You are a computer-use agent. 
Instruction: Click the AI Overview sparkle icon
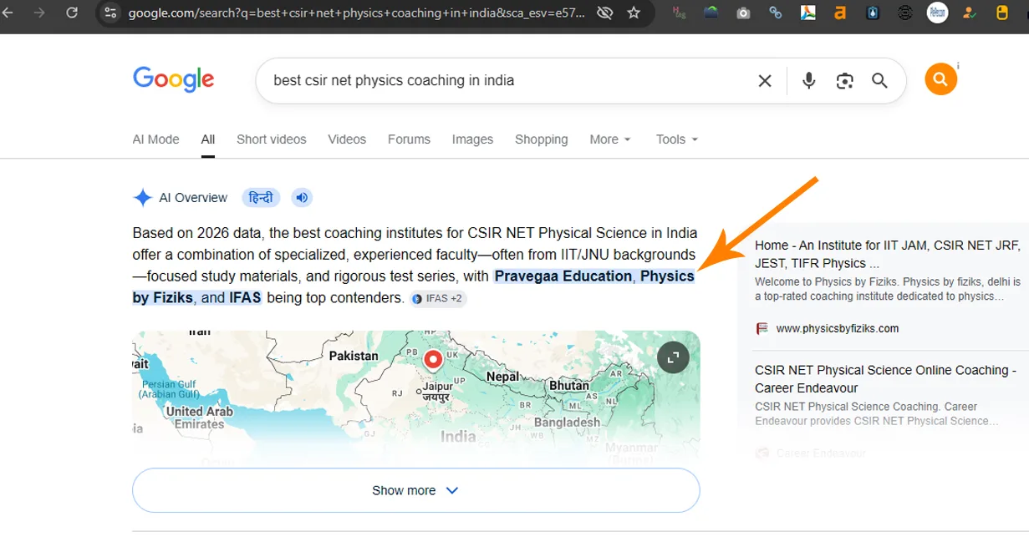[x=142, y=198]
